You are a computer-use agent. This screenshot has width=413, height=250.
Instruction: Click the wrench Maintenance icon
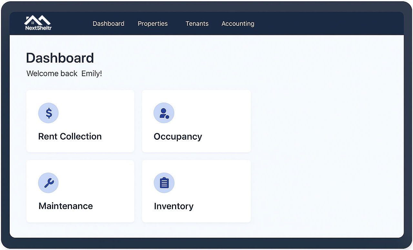pyautogui.click(x=48, y=183)
